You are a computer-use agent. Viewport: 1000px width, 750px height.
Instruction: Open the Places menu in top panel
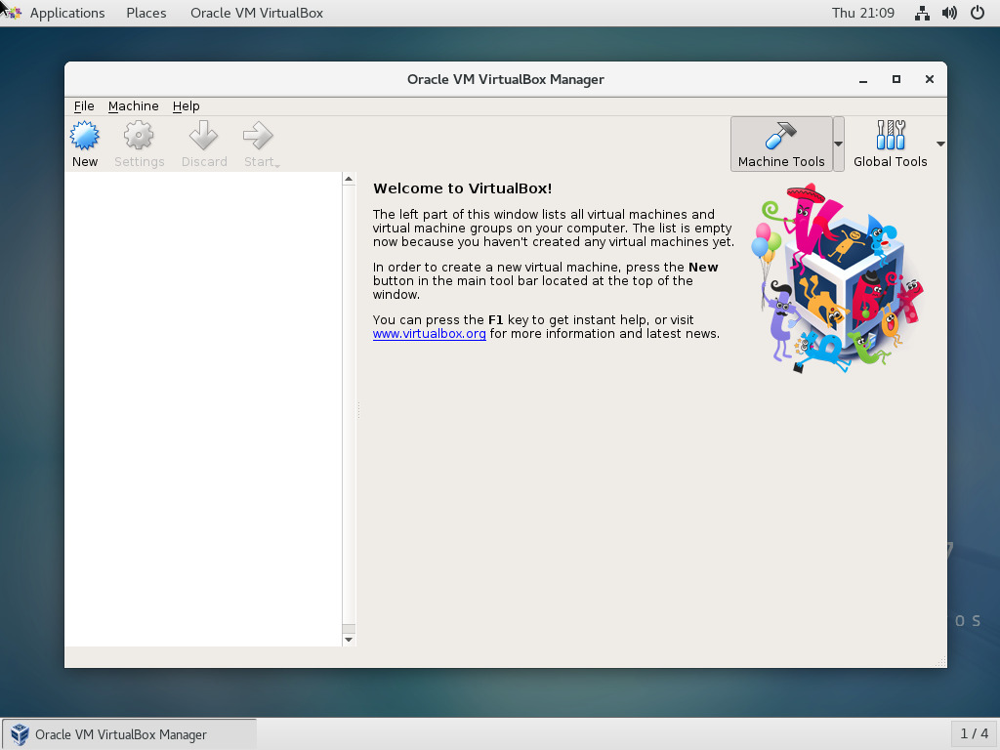coord(146,13)
